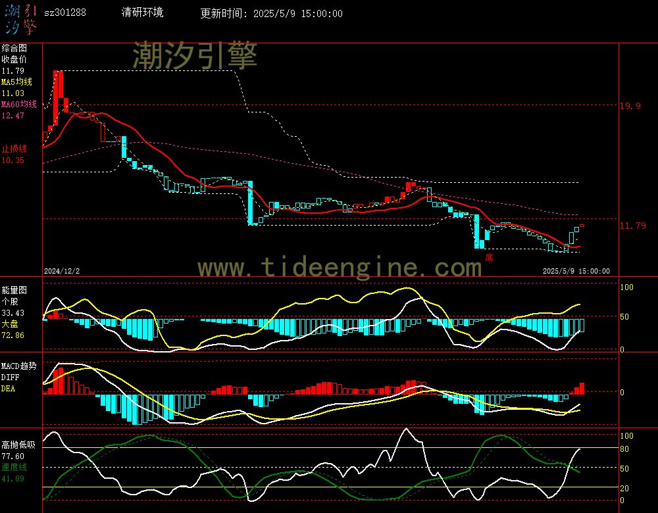Click the 50 axis label of 高抛低吸
The image size is (658, 513).
[x=624, y=468]
